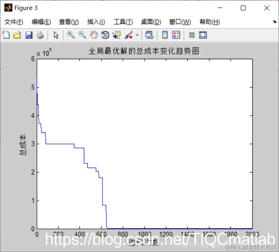Insert a Legend using toolbar icon
Image resolution: width=279 pixels, height=252 pixels.
pos(176,35)
